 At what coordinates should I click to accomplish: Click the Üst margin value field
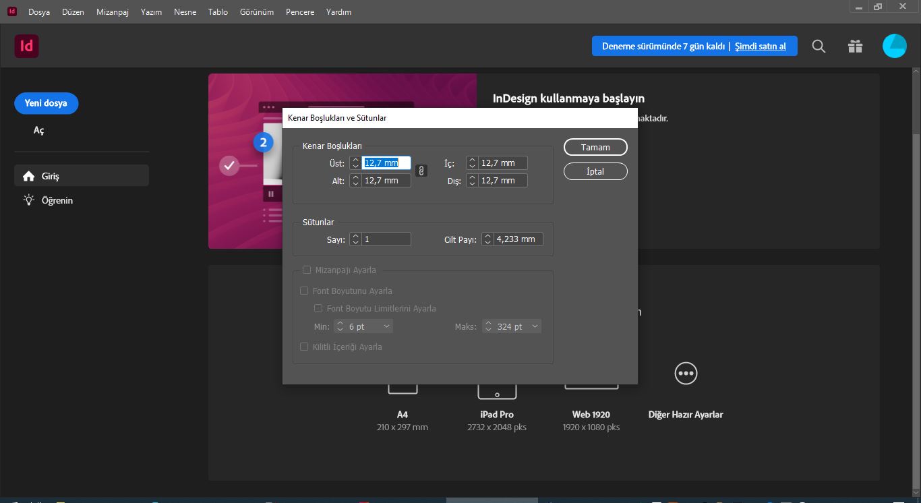(386, 163)
